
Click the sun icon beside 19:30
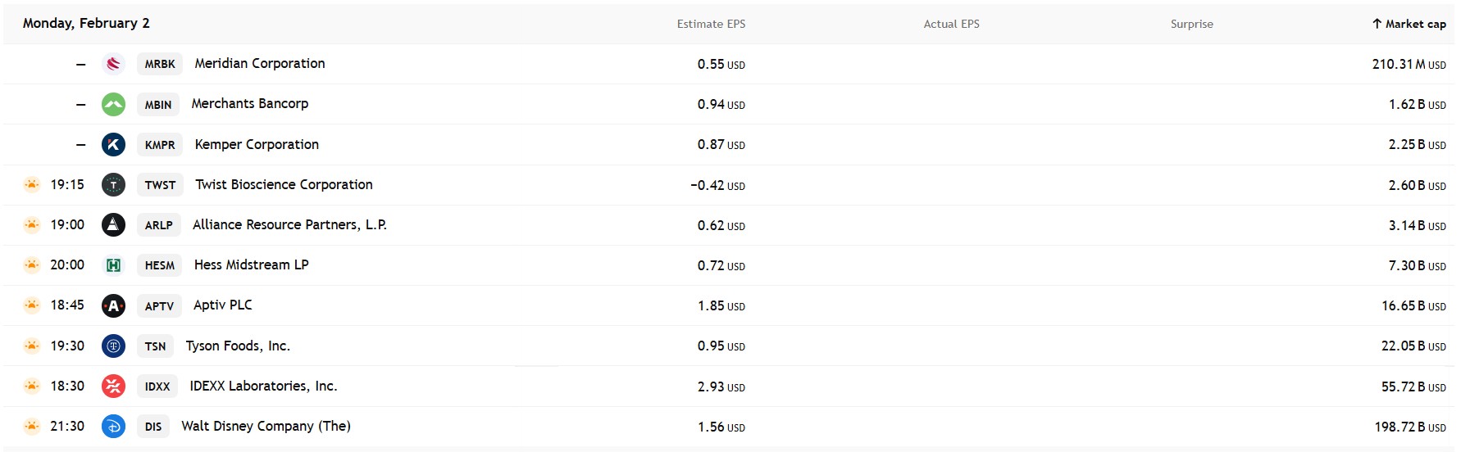click(32, 346)
